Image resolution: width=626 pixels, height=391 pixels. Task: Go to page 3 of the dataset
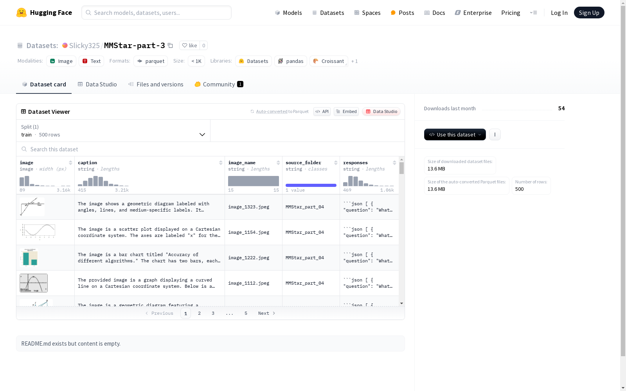point(213,313)
